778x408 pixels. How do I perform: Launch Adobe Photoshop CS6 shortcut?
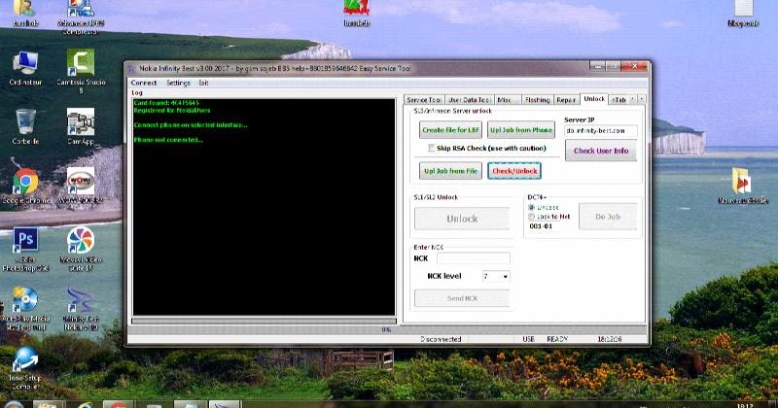pyautogui.click(x=25, y=249)
